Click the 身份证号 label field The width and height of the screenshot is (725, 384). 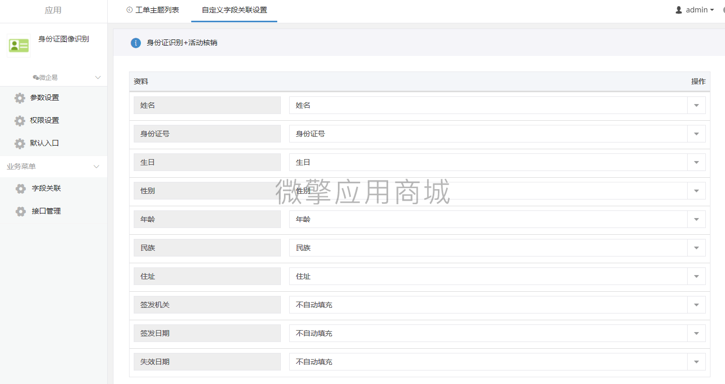point(207,134)
